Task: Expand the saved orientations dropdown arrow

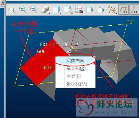Action: (x=60, y=13)
